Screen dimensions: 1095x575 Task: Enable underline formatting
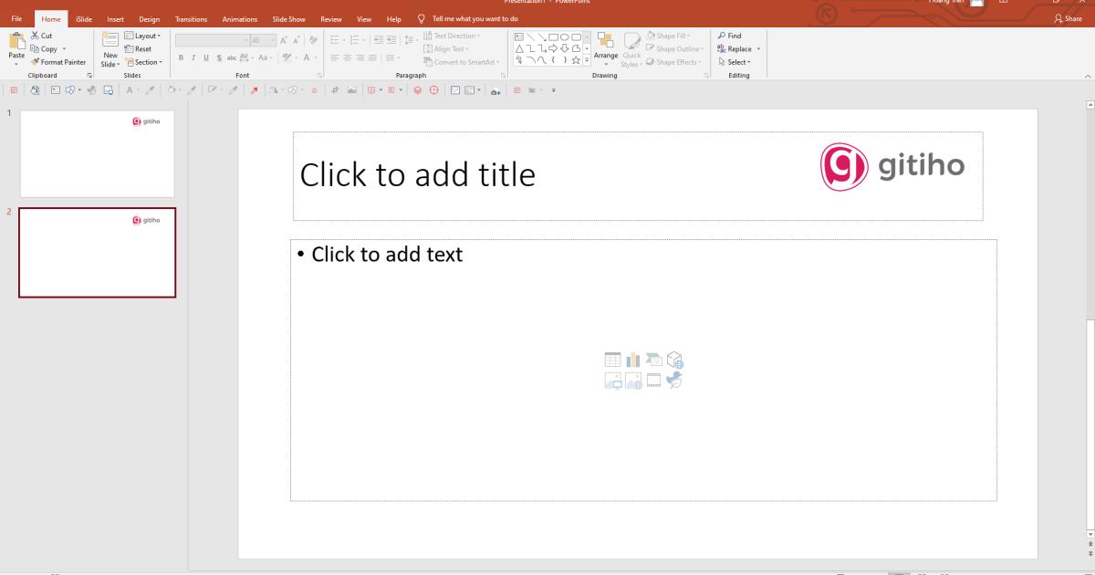coord(206,57)
